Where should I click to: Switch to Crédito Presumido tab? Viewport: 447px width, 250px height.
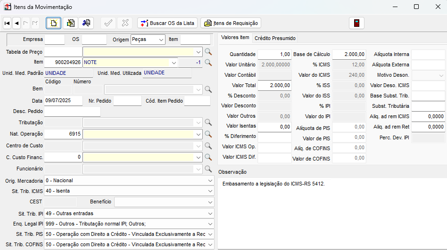click(x=275, y=38)
